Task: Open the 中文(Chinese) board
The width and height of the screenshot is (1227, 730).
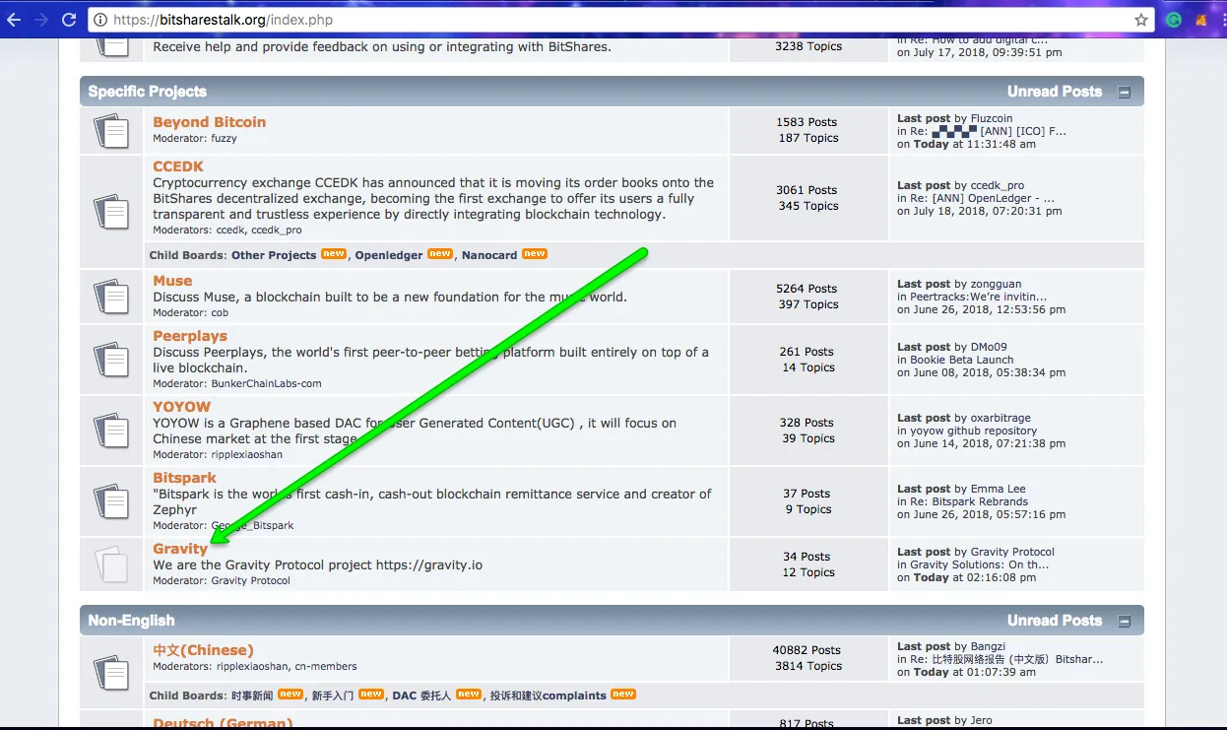Action: click(203, 650)
